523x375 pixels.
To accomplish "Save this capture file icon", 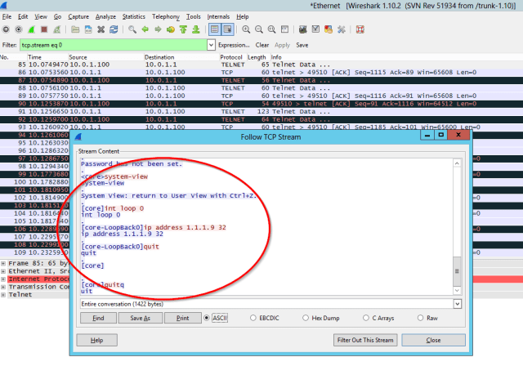I will point(88,29).
